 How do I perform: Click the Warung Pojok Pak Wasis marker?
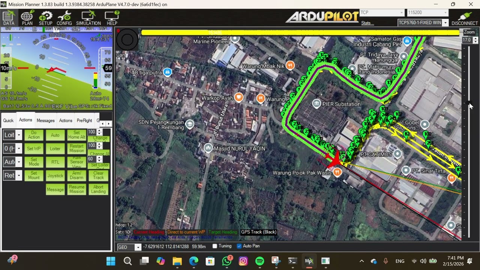click(x=337, y=172)
